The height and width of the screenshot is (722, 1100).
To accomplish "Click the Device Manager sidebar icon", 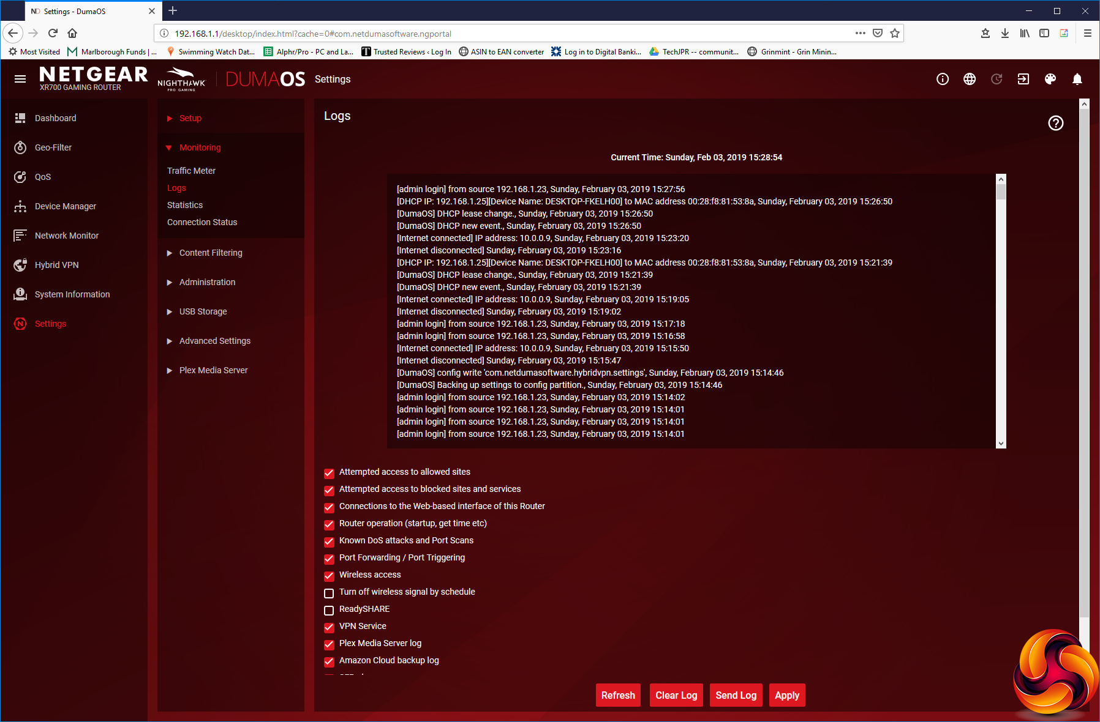I will point(20,206).
